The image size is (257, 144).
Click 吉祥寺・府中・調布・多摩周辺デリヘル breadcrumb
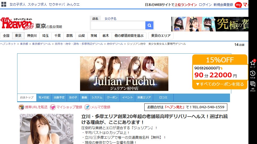pyautogui.click(x=79, y=44)
